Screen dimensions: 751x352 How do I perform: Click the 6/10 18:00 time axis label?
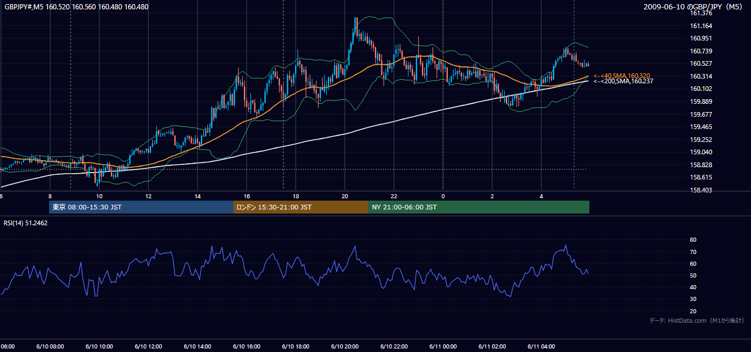296,347
